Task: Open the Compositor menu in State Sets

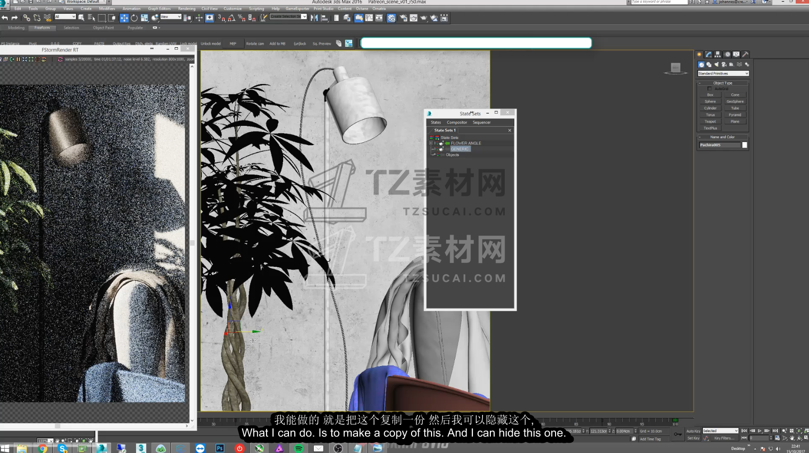Action: [x=457, y=122]
